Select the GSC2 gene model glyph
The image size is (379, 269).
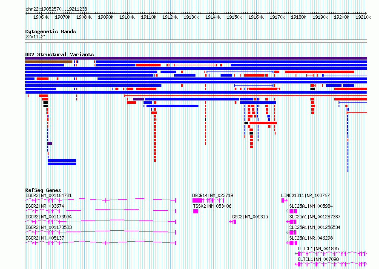233,222
